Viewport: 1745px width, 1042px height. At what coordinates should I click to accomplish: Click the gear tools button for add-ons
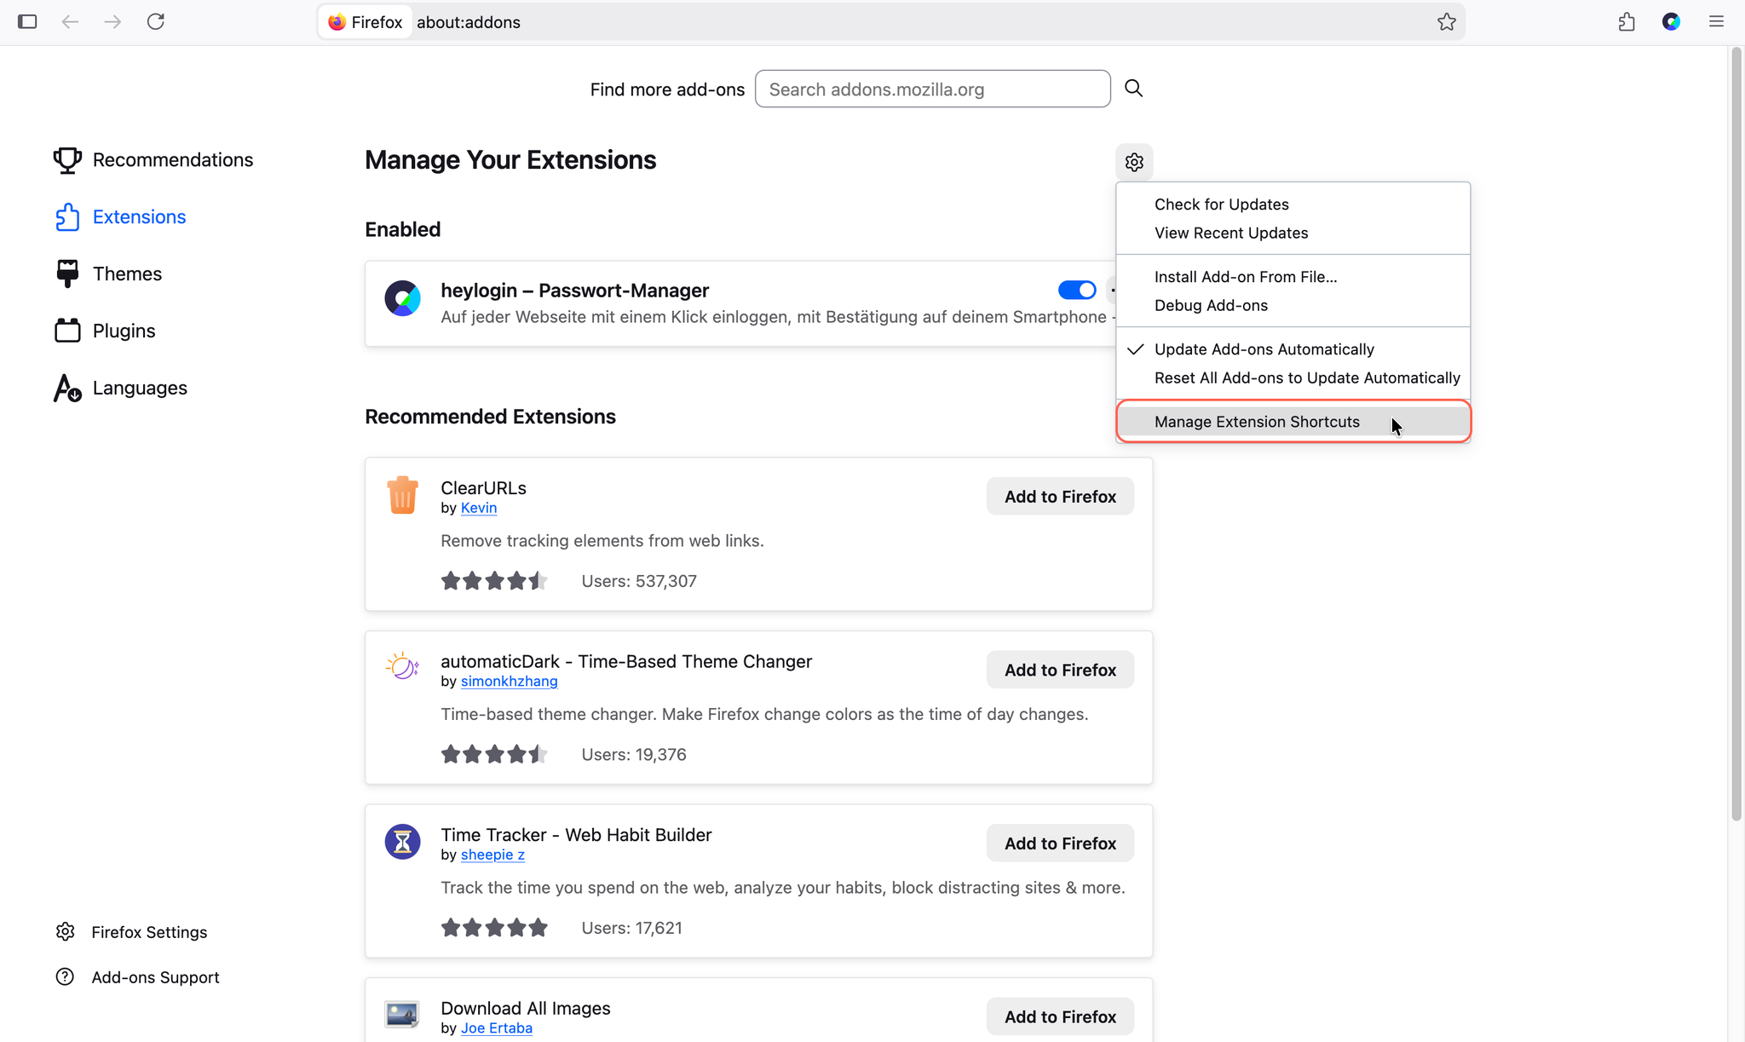[x=1134, y=162]
